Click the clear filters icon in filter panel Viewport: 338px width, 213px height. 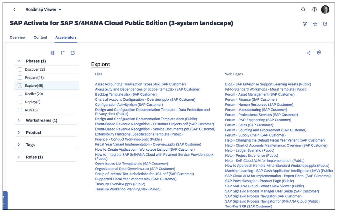(73, 53)
